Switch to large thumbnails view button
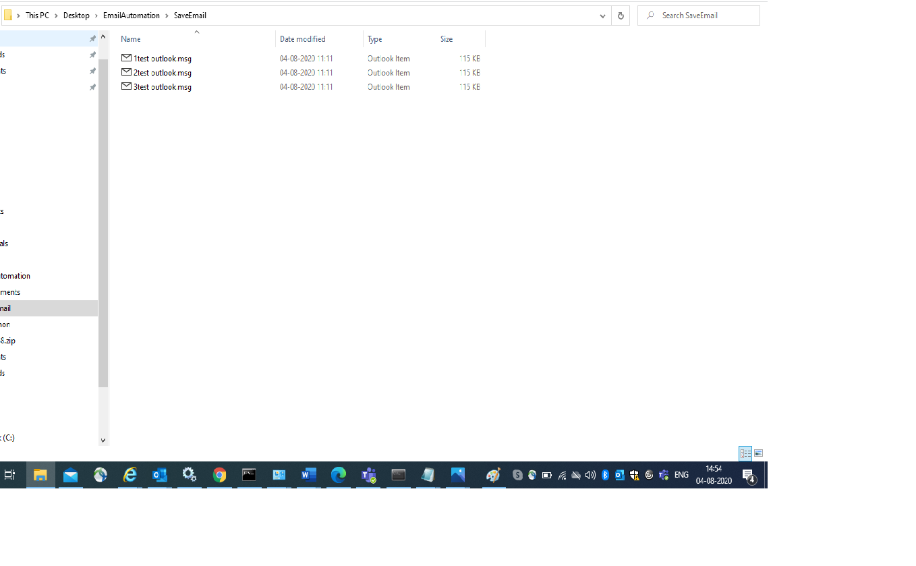 [x=759, y=453]
